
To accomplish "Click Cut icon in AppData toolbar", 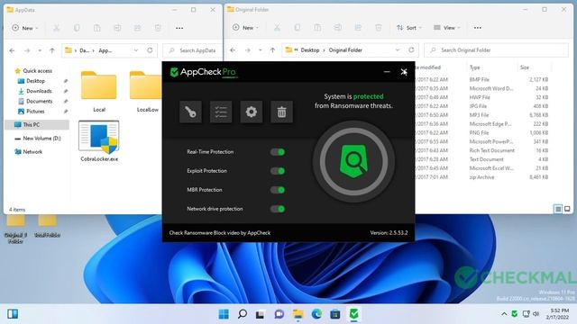I will 56,28.
